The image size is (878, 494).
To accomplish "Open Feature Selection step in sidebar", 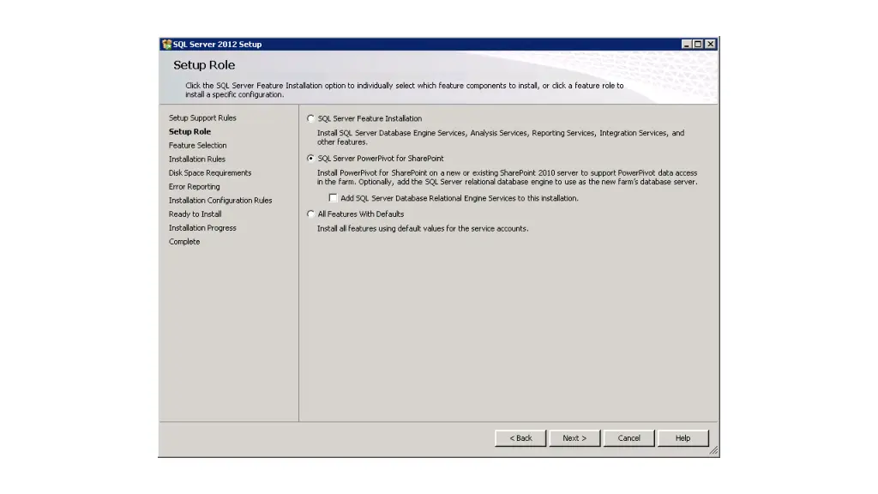I will point(197,146).
